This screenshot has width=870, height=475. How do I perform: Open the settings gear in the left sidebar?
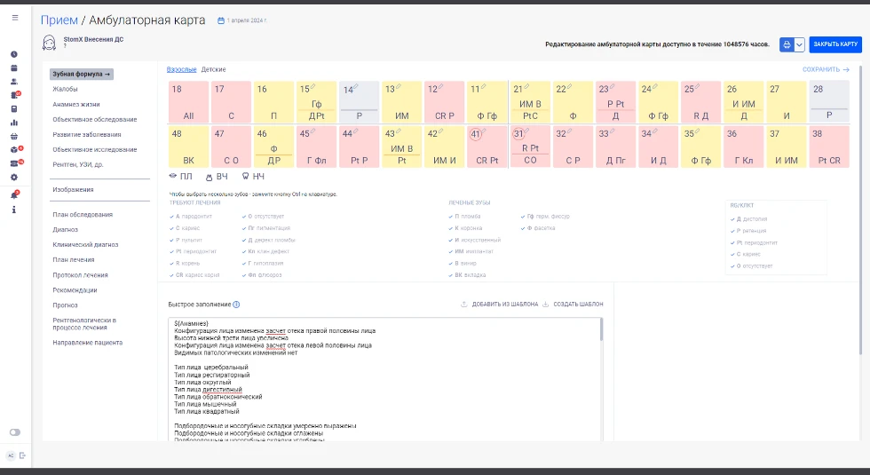[14, 177]
